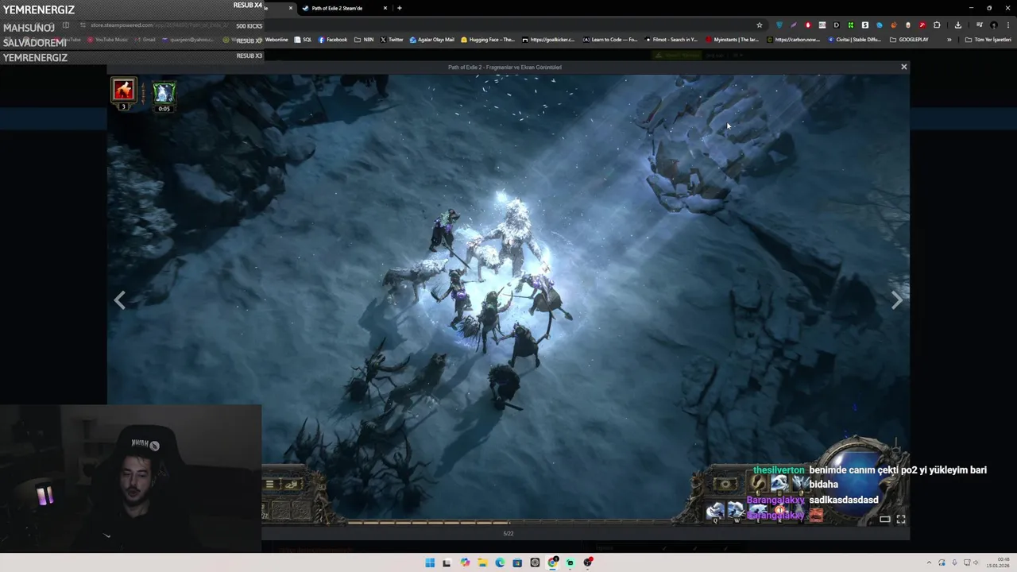The width and height of the screenshot is (1017, 572).
Task: Close the 'Path of Exile 2 Steam'de' tab
Action: (x=385, y=8)
